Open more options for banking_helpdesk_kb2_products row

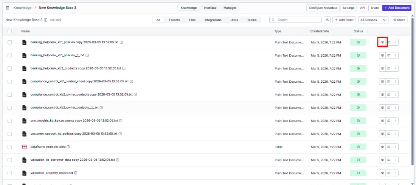[395, 68]
